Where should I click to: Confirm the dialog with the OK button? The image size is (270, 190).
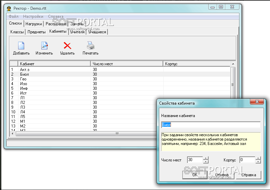pyautogui.click(x=195, y=175)
